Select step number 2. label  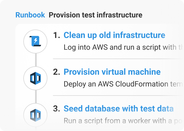point(56,72)
